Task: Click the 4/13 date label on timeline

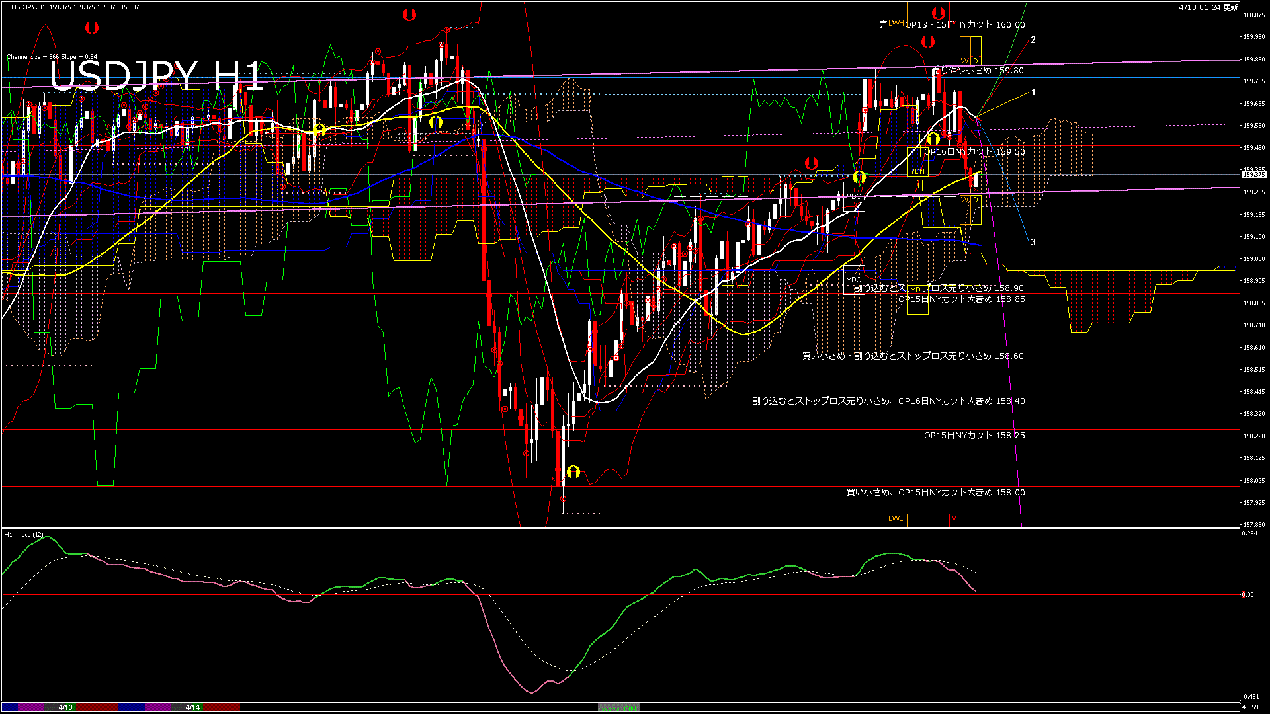Action: (65, 707)
